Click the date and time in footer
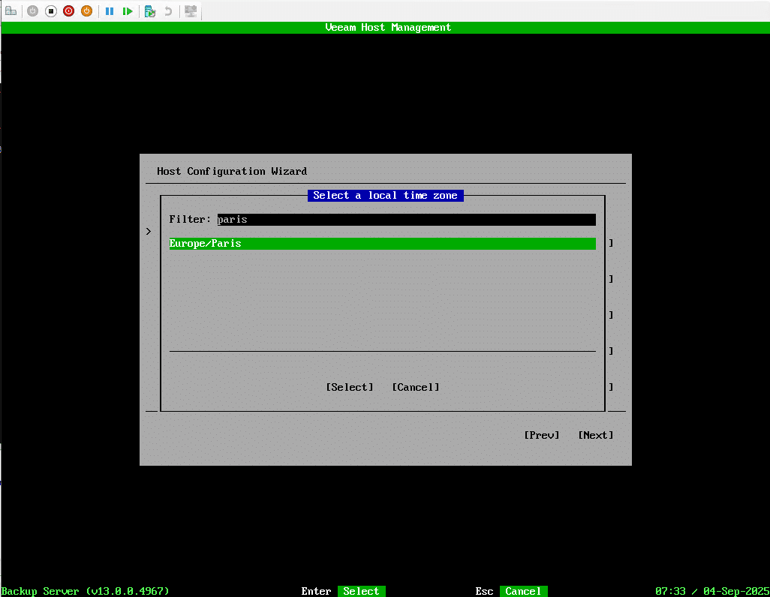770x597 pixels. [x=711, y=591]
